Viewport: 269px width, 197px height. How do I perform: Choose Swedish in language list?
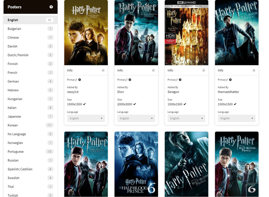pos(31,178)
